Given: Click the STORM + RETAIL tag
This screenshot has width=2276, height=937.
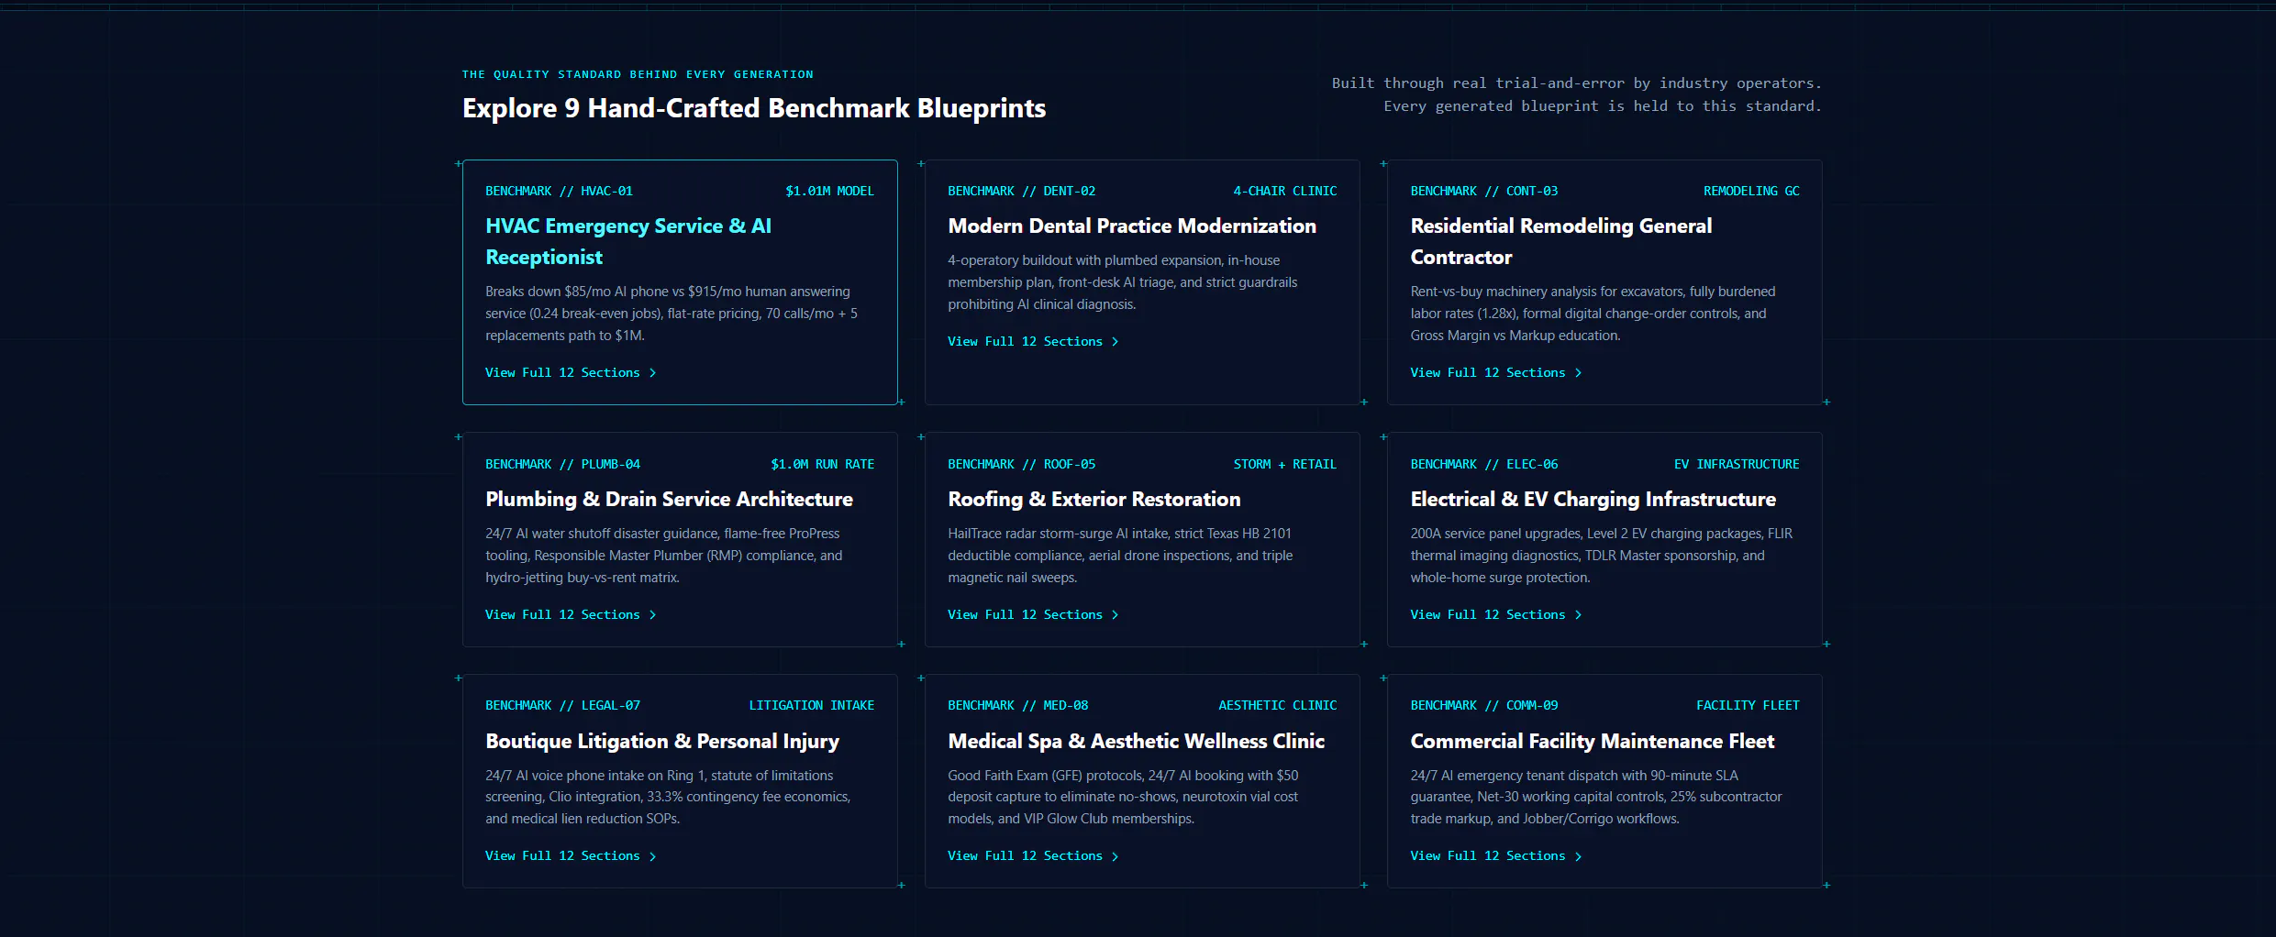Looking at the screenshot, I should click(x=1285, y=465).
